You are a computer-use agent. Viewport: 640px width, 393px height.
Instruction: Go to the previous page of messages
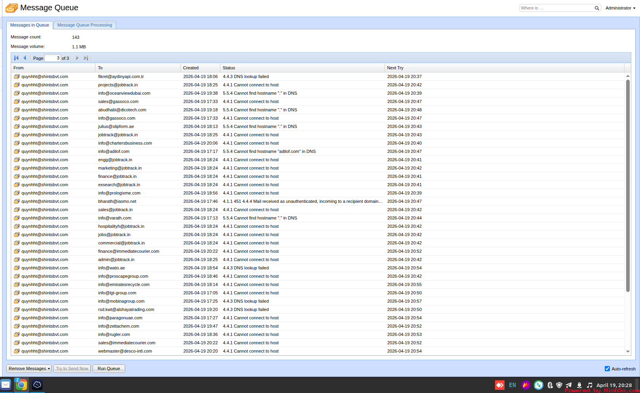pyautogui.click(x=25, y=58)
